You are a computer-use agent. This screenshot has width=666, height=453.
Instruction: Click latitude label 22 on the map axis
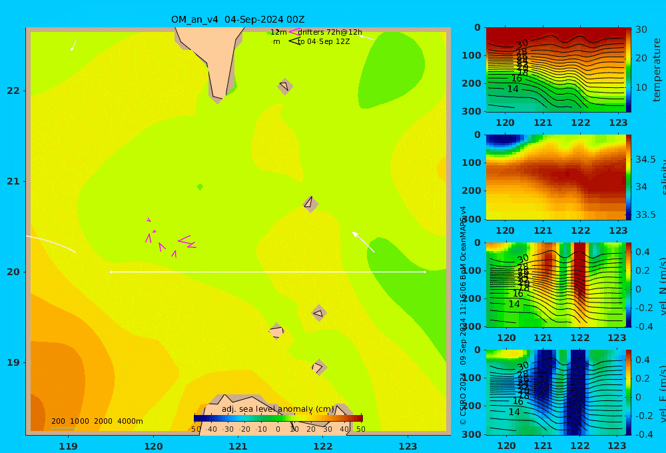coord(13,91)
